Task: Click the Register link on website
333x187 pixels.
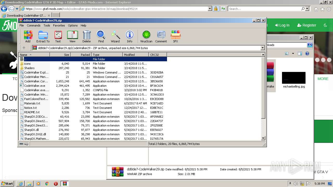Action: pyautogui.click(x=307, y=25)
